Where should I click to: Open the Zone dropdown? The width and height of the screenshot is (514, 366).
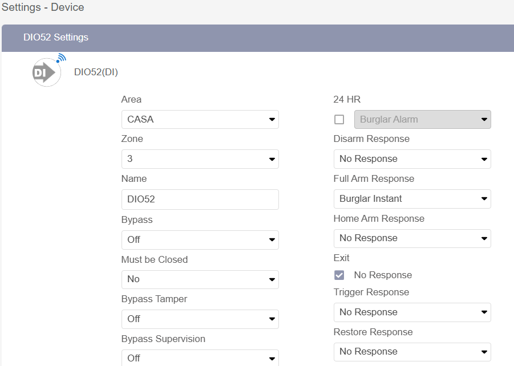click(x=200, y=159)
